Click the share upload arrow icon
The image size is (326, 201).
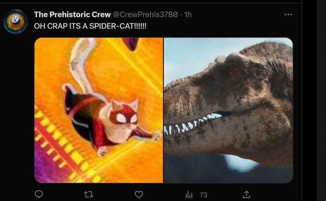point(246,194)
